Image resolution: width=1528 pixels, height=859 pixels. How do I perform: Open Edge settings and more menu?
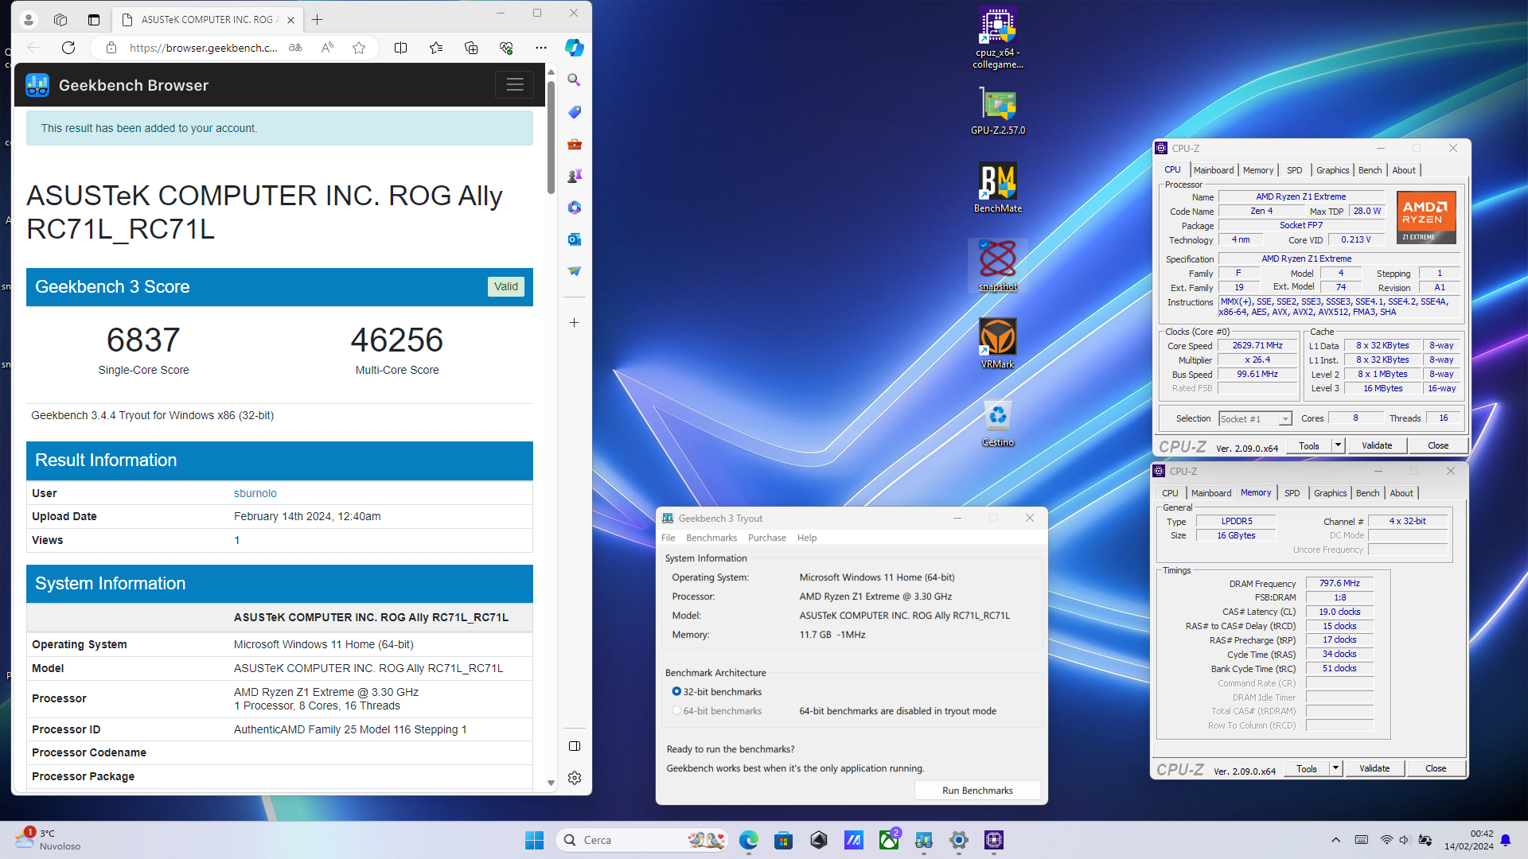pos(541,48)
